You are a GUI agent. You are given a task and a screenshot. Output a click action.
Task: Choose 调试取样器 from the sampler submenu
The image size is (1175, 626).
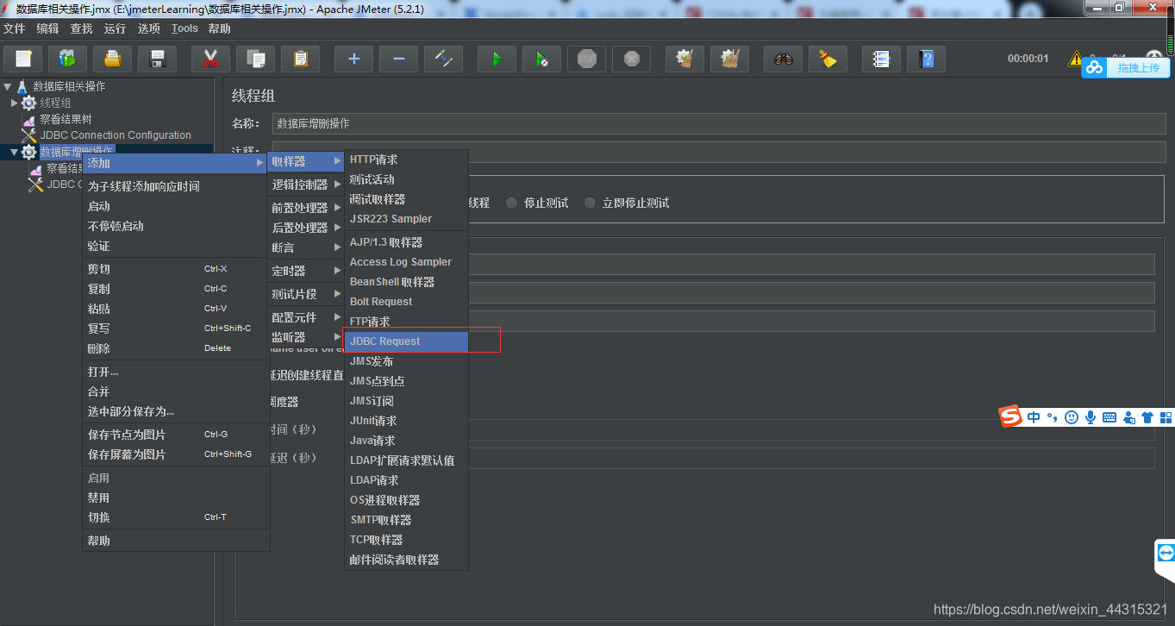coord(406,199)
